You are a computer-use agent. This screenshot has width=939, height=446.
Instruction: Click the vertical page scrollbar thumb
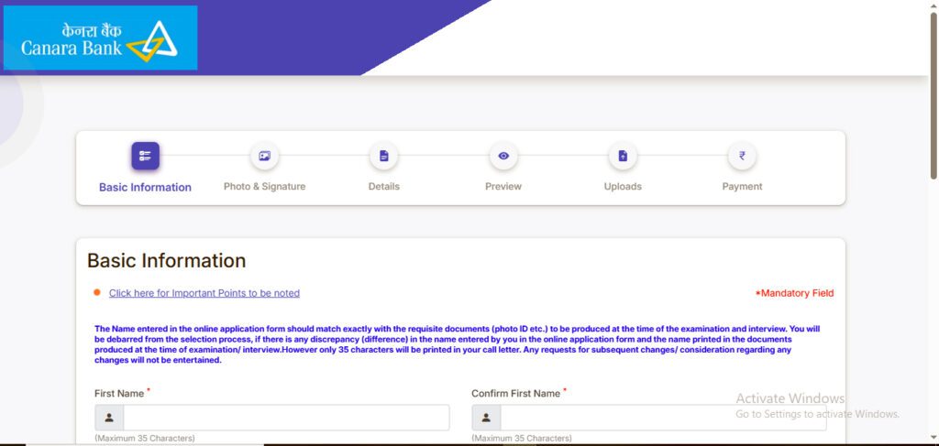[933, 92]
